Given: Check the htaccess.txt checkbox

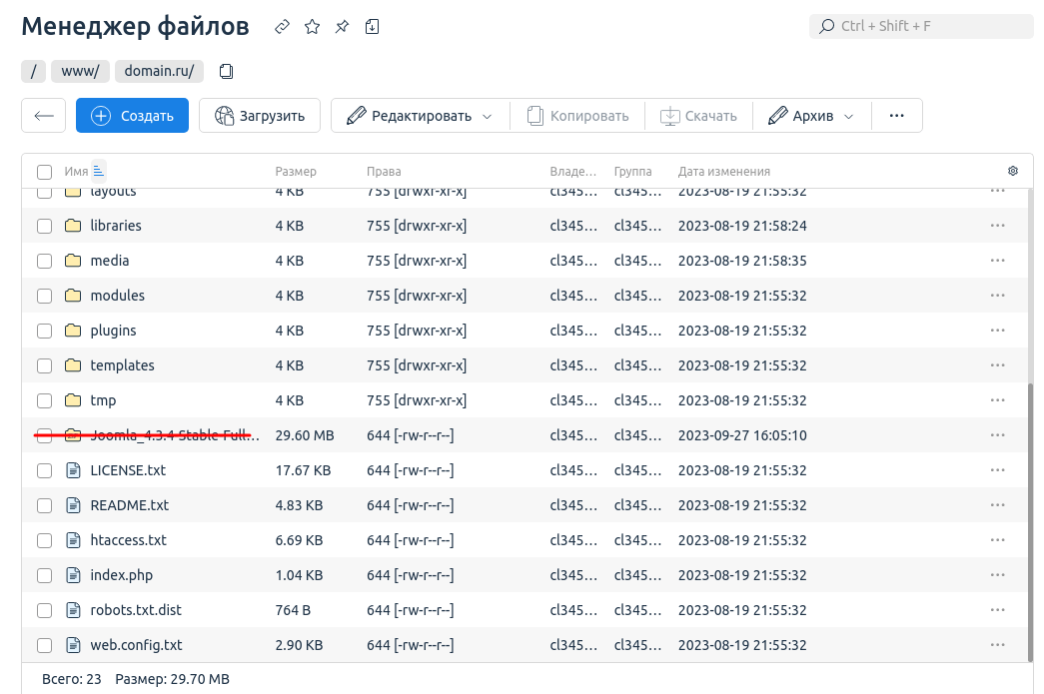Looking at the screenshot, I should pos(45,540).
